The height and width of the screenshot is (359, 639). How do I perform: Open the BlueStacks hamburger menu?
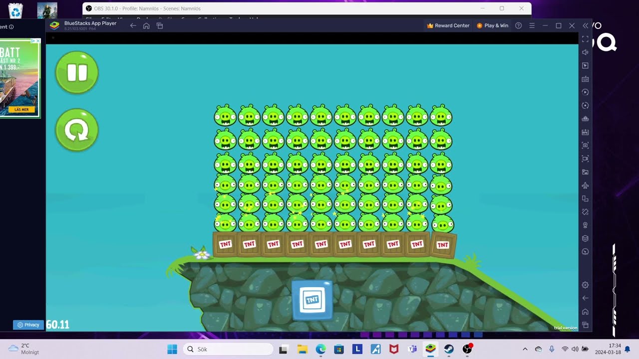(532, 25)
